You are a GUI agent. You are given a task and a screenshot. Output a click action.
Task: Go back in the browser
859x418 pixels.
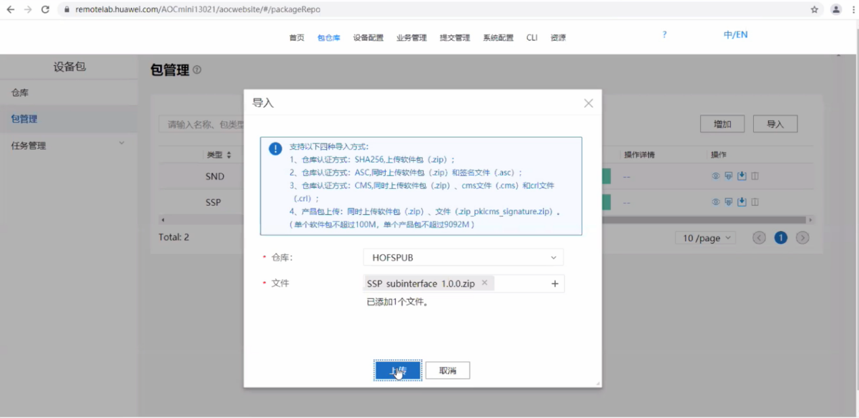[10, 9]
